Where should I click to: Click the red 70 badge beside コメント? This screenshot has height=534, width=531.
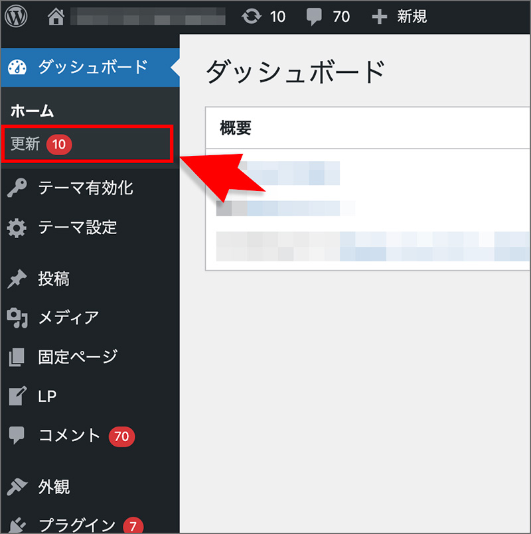(121, 436)
